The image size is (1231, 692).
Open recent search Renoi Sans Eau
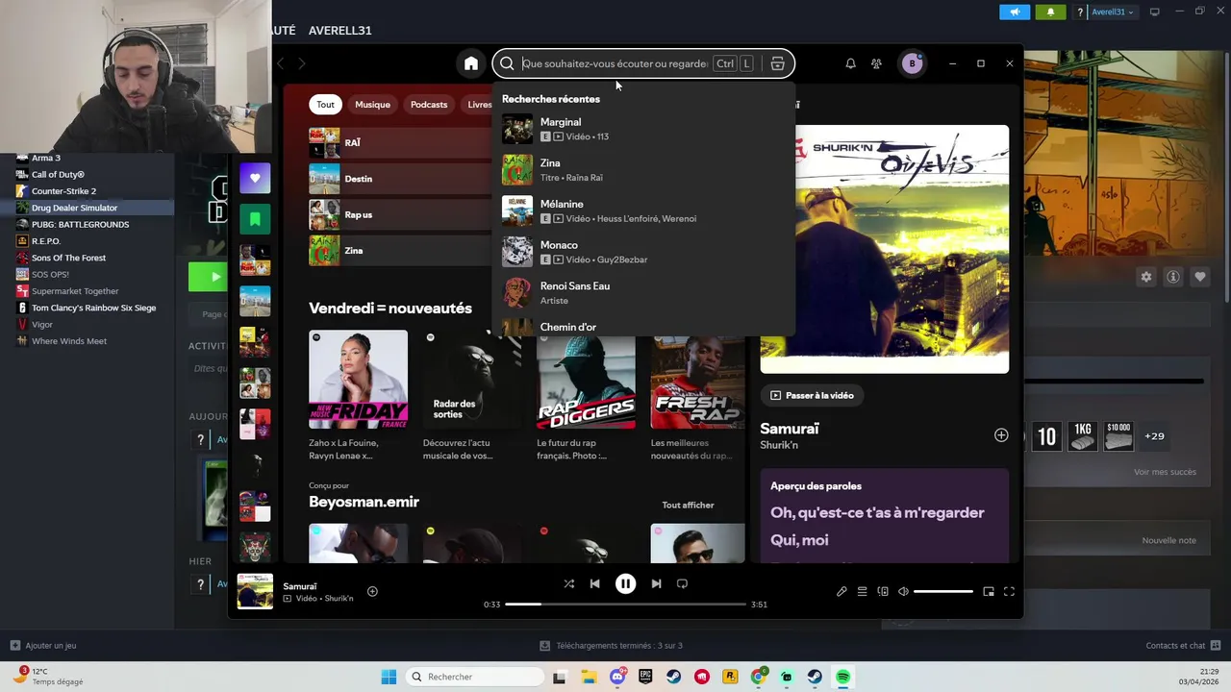[x=642, y=293]
